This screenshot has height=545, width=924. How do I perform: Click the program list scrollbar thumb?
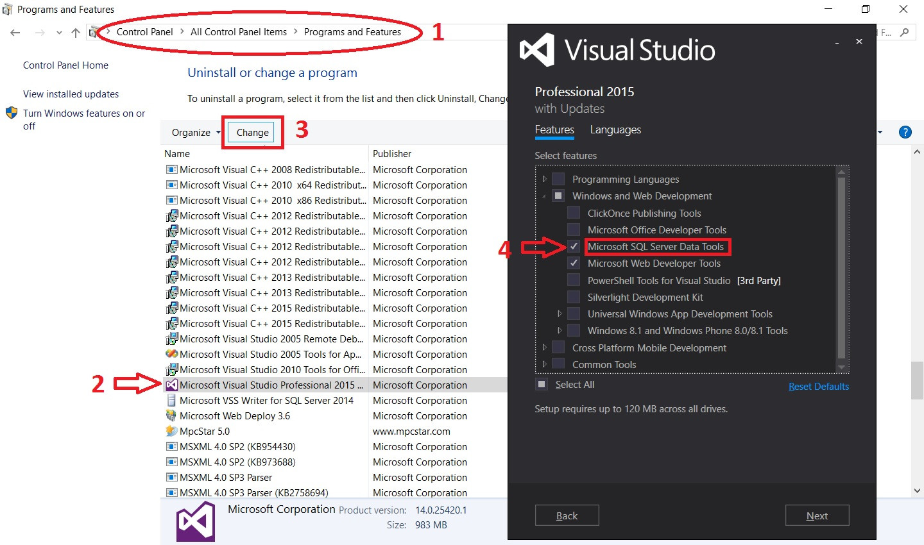(x=917, y=381)
